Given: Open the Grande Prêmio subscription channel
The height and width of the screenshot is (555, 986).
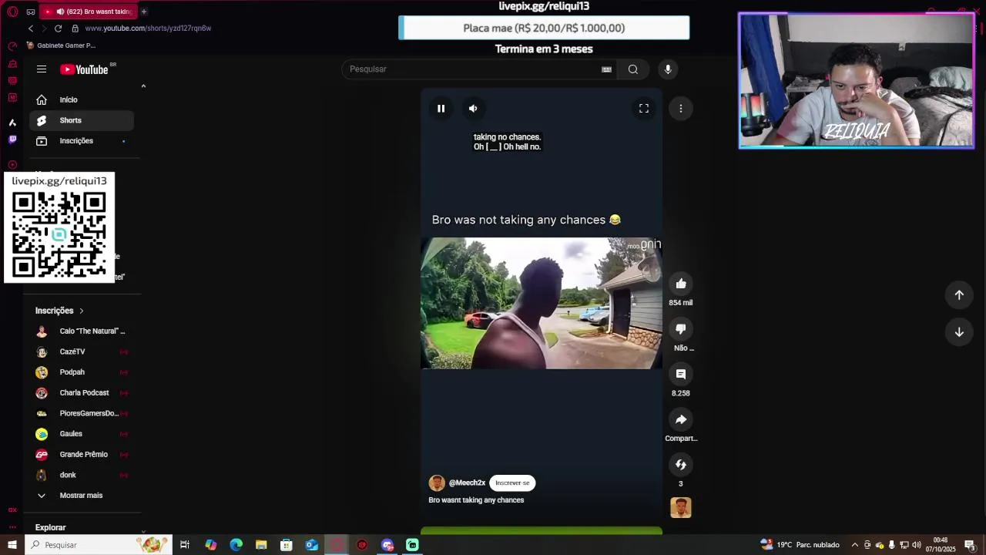Looking at the screenshot, I should [x=82, y=455].
